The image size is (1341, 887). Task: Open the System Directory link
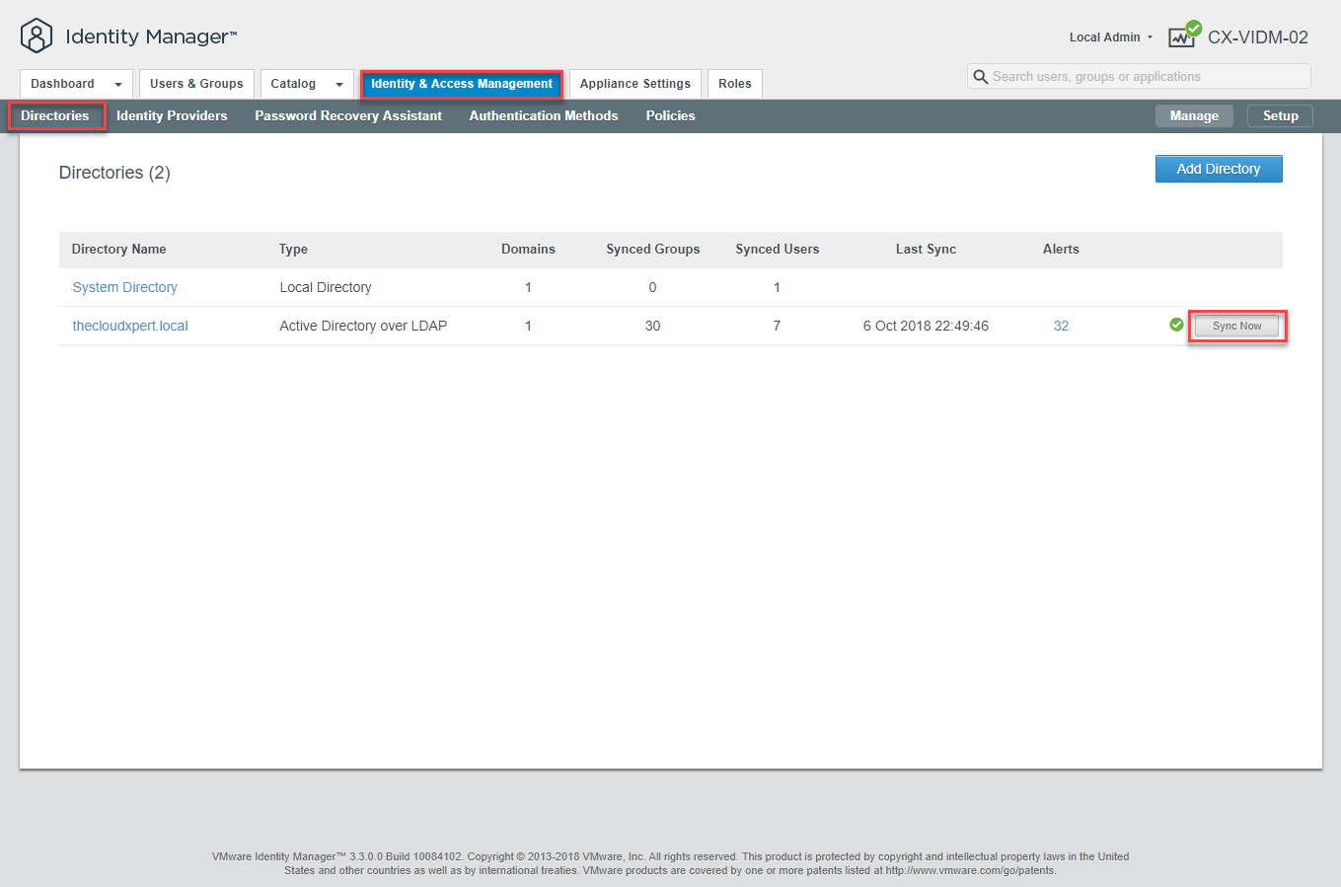125,287
